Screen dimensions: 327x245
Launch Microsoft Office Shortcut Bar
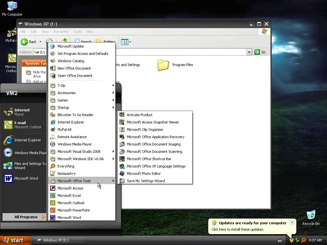(155, 159)
